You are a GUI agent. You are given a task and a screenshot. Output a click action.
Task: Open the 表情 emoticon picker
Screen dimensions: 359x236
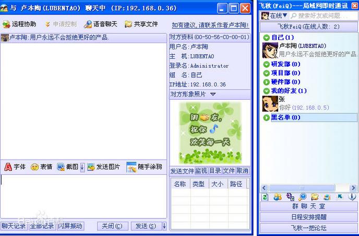point(42,167)
